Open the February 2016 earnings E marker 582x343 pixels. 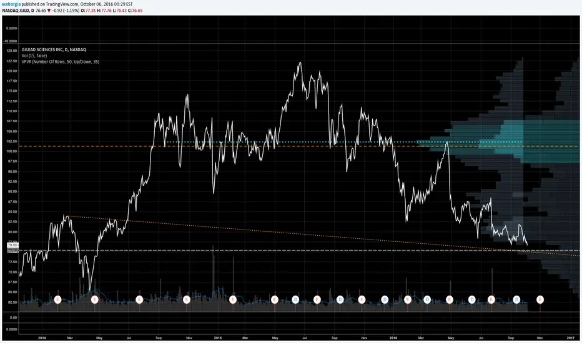[x=408, y=299]
